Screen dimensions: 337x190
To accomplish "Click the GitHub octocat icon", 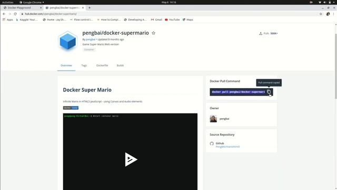I will (x=212, y=144).
